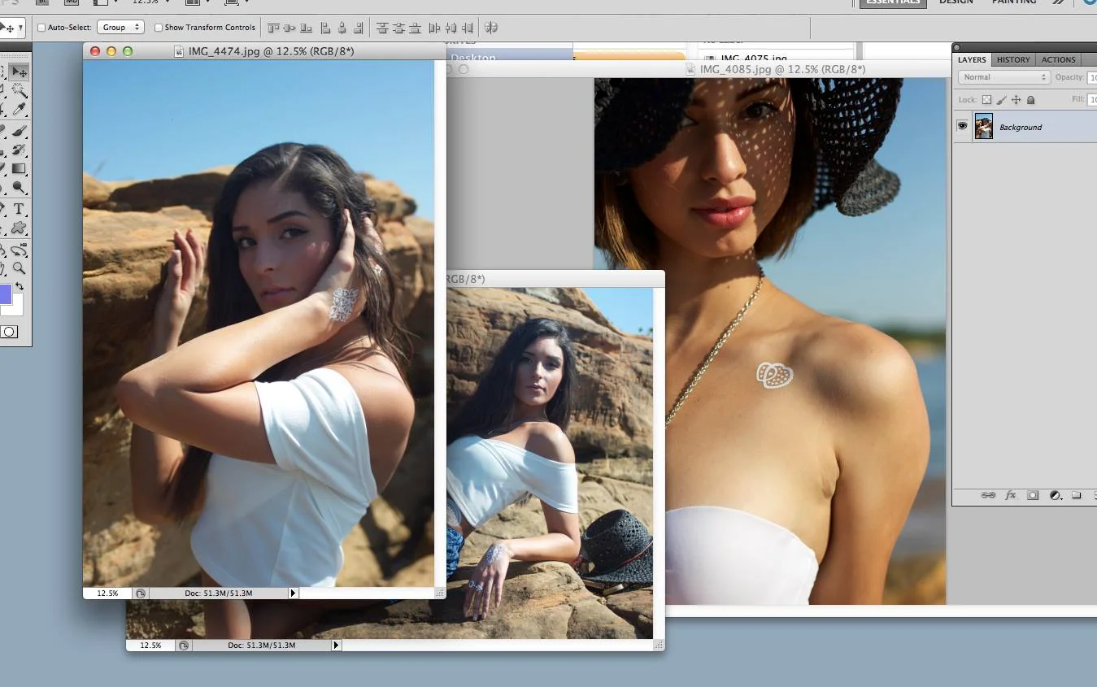The image size is (1097, 687).
Task: Select the Dodge tool
Action: pos(19,187)
